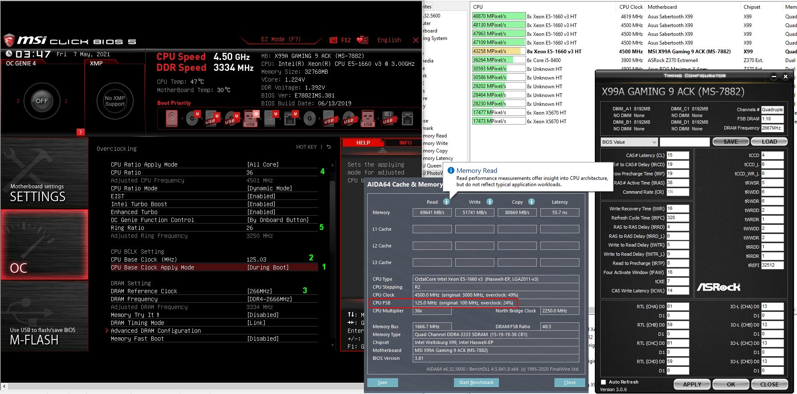Click APPLY in Timing Configurator
The image size is (797, 394).
pos(692,384)
